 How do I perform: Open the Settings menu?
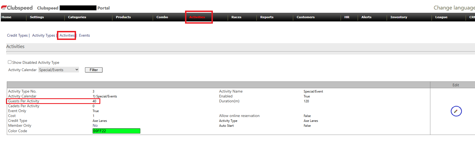tap(37, 17)
